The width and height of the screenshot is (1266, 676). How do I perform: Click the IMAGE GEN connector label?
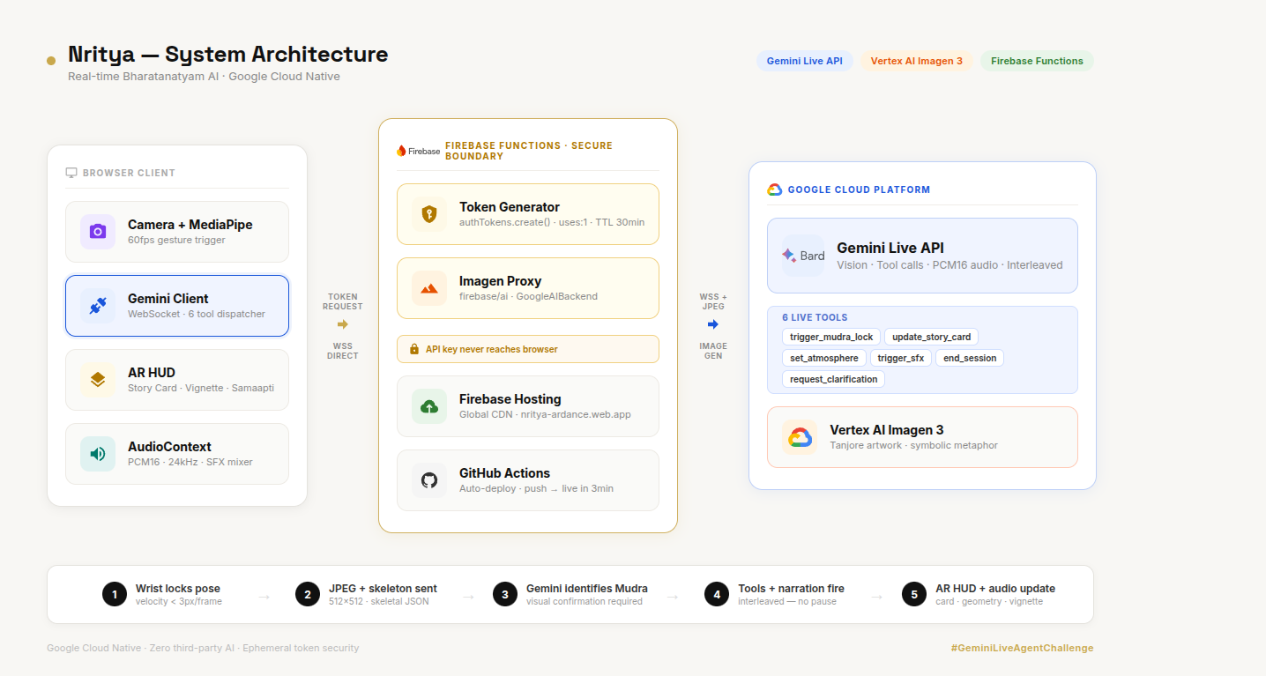713,351
